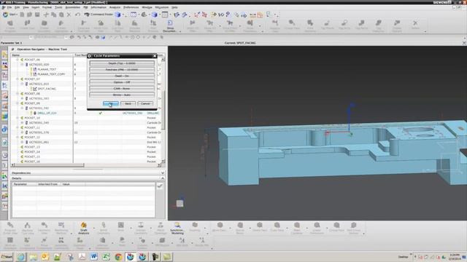The height and width of the screenshot is (262, 467).
Task: Click the Feedrate (IPM) parameter button
Action: 122,70
